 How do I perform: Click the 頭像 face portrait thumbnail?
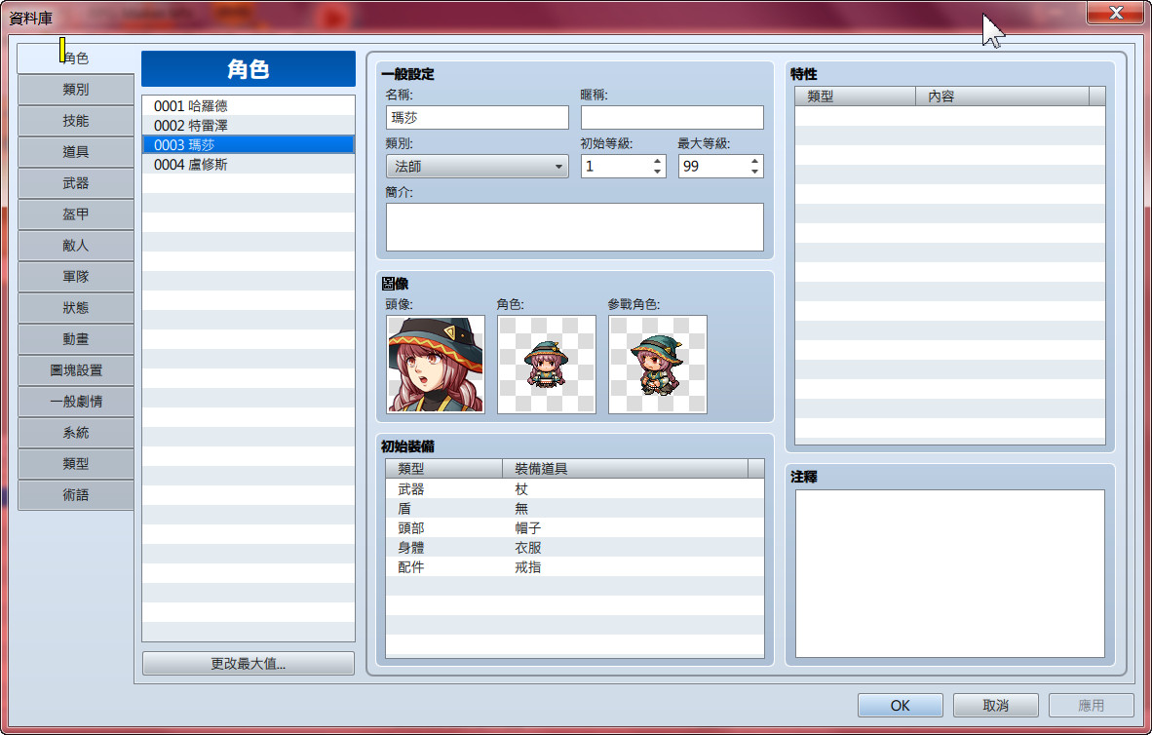pyautogui.click(x=436, y=365)
